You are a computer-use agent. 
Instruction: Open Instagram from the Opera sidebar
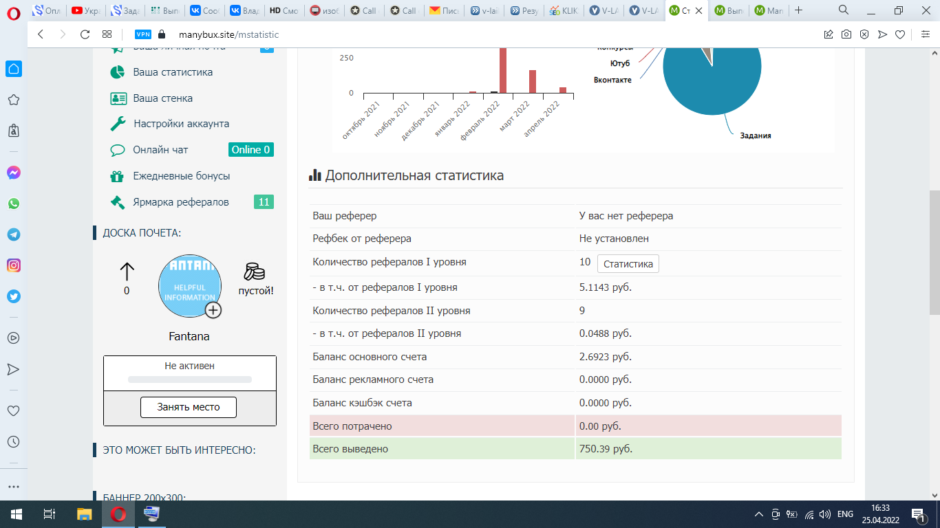(x=13, y=265)
